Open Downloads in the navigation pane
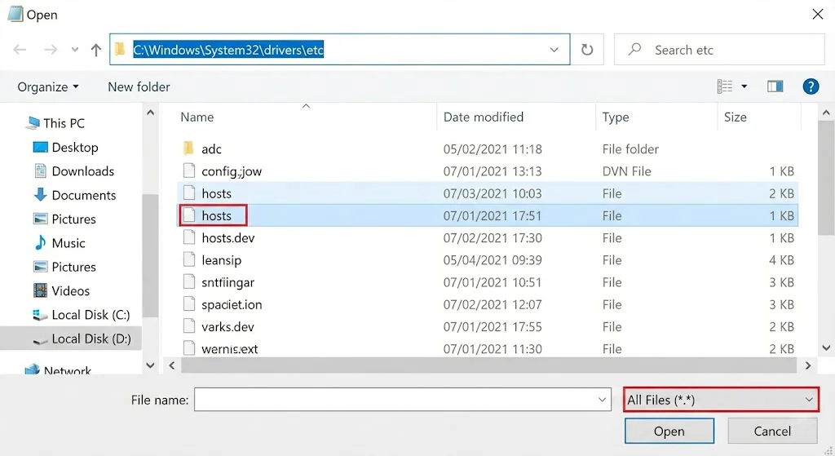Screen dimensions: 835x456 pos(82,171)
